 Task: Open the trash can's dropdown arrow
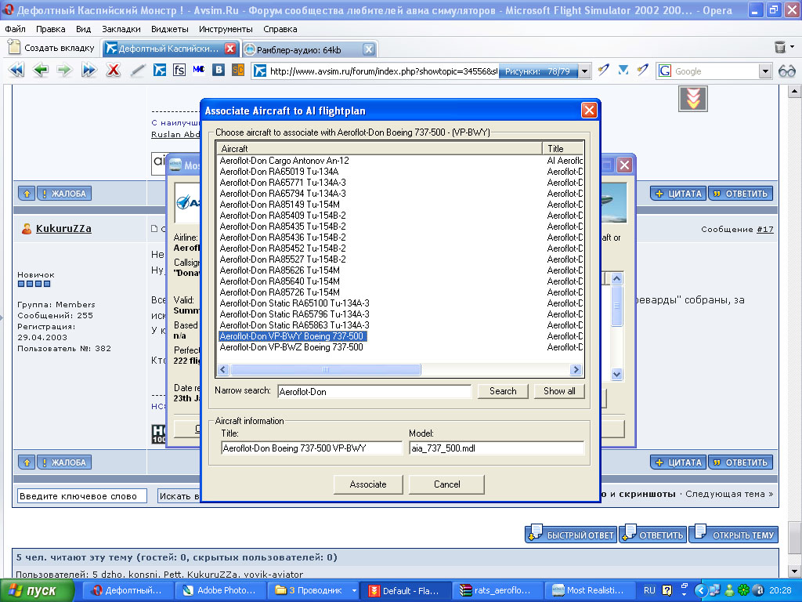click(793, 47)
